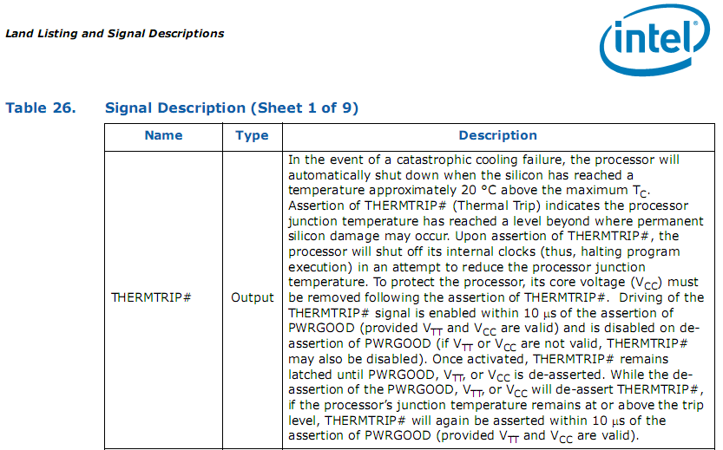Click line beginning 'latched until PWRGOOD'
Viewport: 723px width, 450px height.
(x=490, y=375)
